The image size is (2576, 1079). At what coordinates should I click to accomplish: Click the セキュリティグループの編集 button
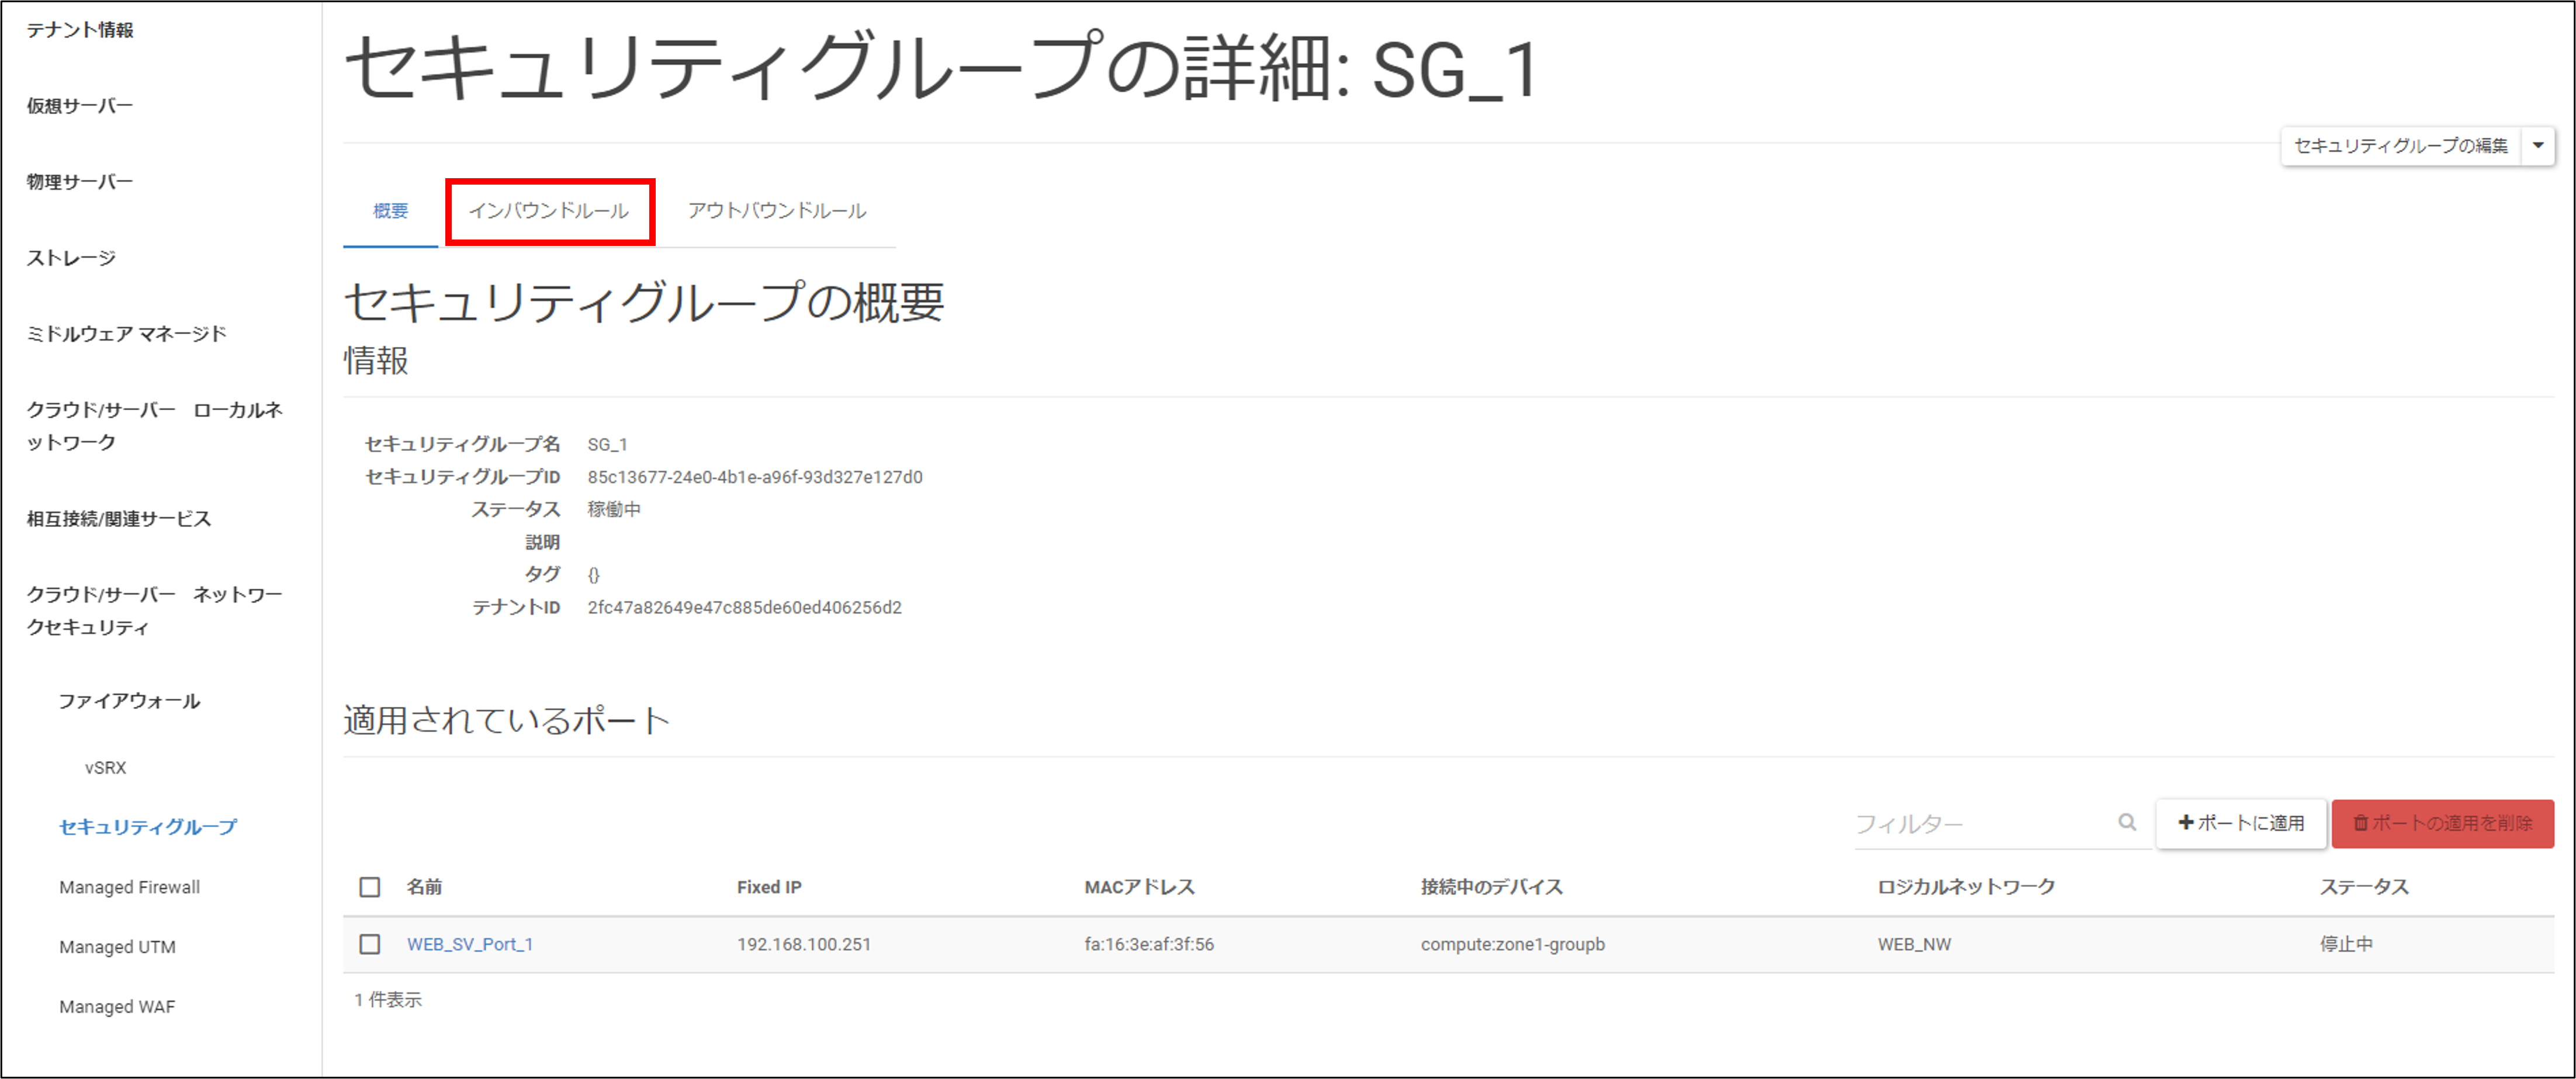(x=2400, y=146)
